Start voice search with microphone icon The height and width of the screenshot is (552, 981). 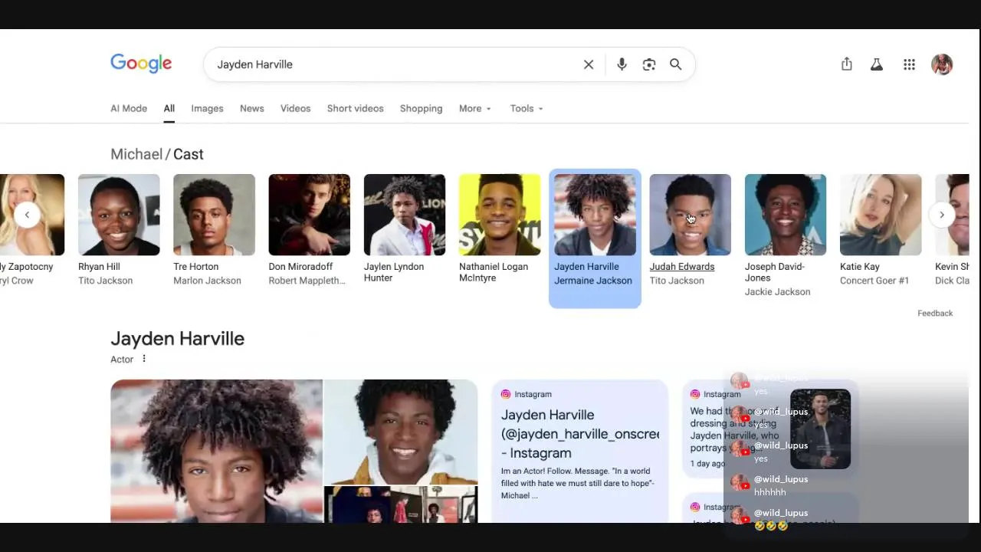[x=622, y=64]
